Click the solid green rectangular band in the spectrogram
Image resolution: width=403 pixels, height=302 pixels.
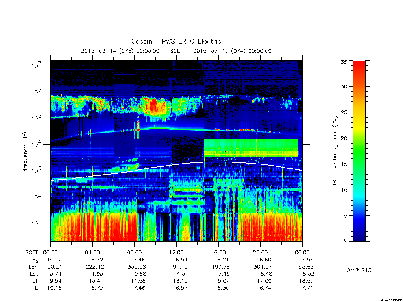coord(251,148)
